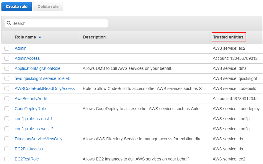The height and width of the screenshot is (164, 263).
Task: Tick the CodeDeployRole checkbox
Action: 7,109
